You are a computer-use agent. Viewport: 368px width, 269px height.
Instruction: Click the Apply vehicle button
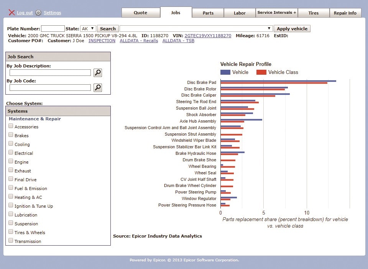(x=291, y=28)
